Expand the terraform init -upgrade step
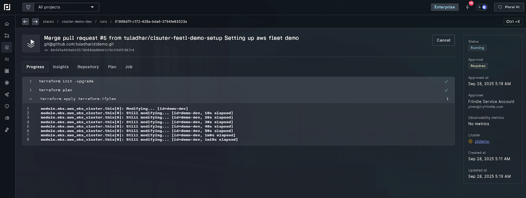 [x=31, y=81]
